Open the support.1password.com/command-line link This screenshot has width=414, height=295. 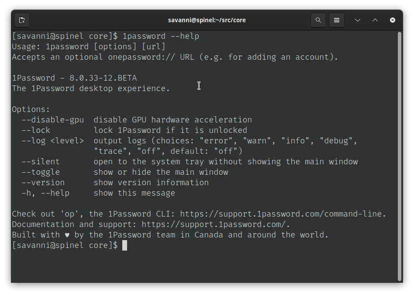tap(281, 214)
